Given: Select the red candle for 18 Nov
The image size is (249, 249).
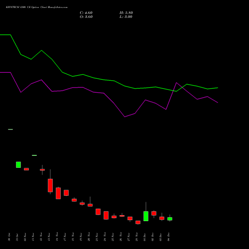Looking at the screenshot, I should tap(74, 200).
